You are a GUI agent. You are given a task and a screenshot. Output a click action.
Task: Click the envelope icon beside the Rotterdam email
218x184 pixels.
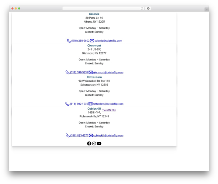(90, 104)
